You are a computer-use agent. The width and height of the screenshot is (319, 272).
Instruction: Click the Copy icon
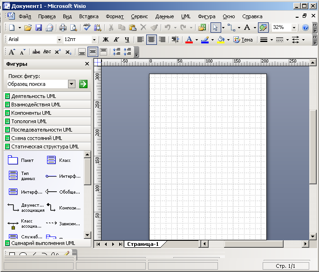point(122,28)
